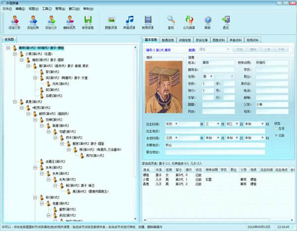Open 视频资源 film strip icon
Viewport: 297px width, 231px height.
[148, 20]
